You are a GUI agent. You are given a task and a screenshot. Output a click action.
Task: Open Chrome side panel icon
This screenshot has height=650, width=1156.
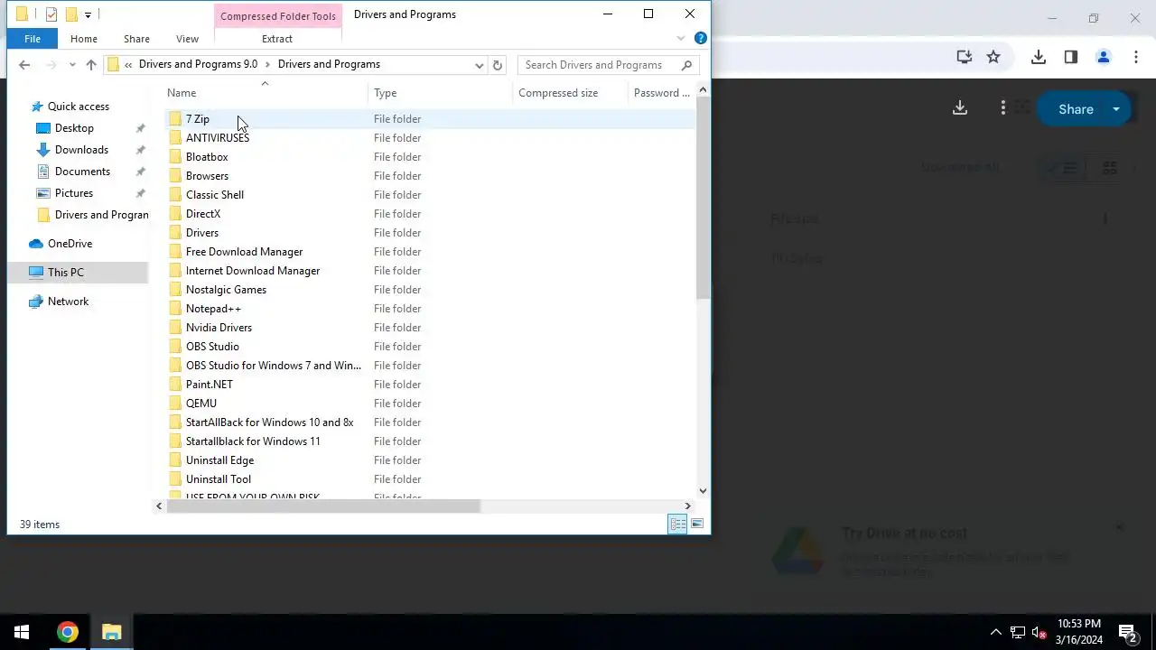coord(1071,57)
